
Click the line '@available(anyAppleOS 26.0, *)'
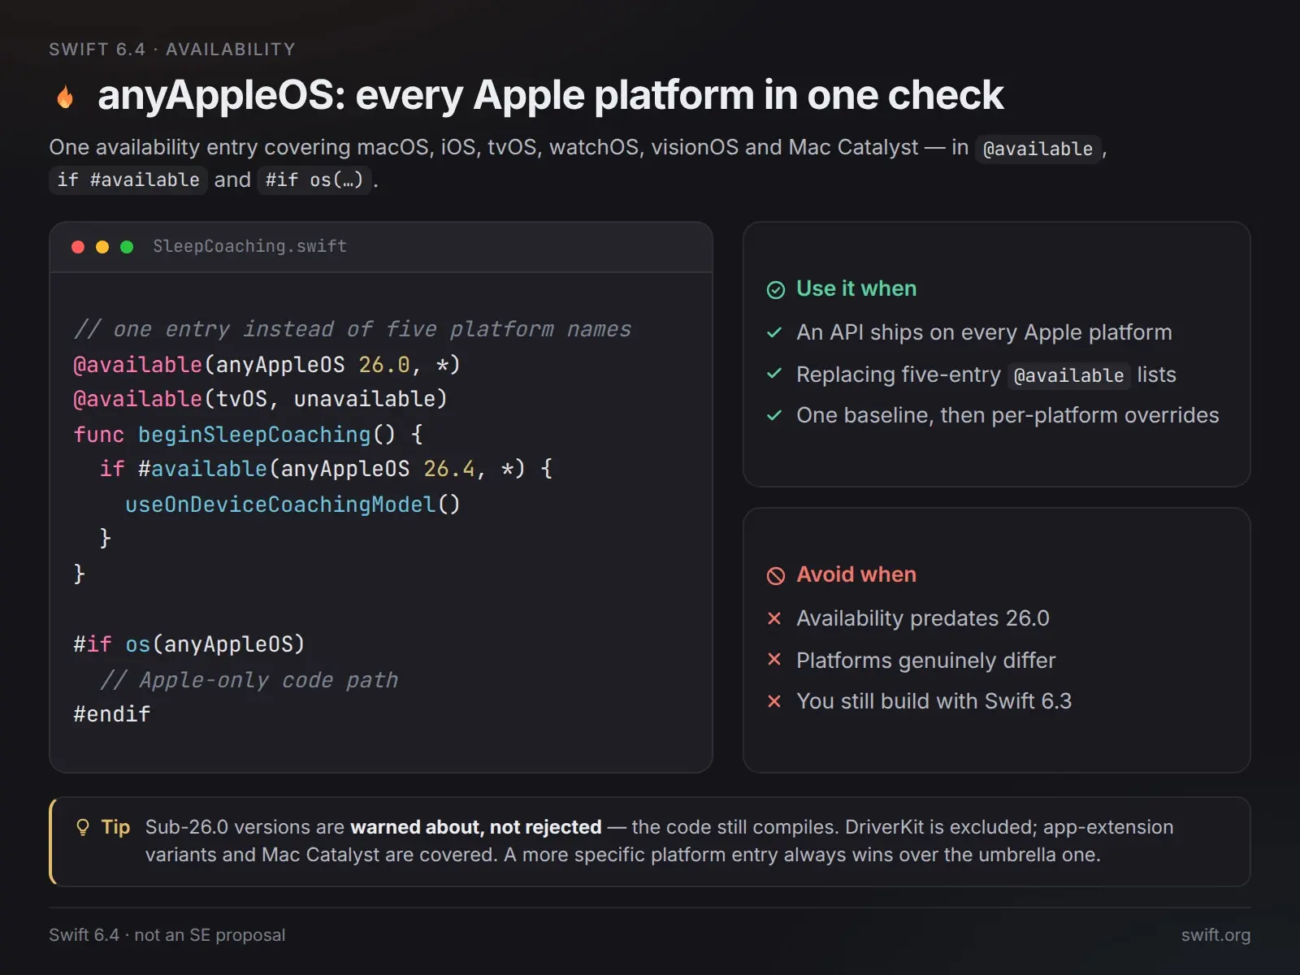[x=267, y=365]
